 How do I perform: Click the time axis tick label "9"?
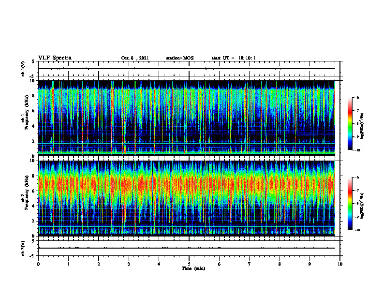309,264
